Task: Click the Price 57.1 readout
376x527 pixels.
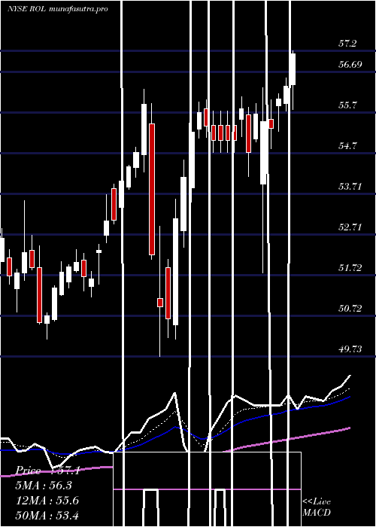Action: pos(48,471)
